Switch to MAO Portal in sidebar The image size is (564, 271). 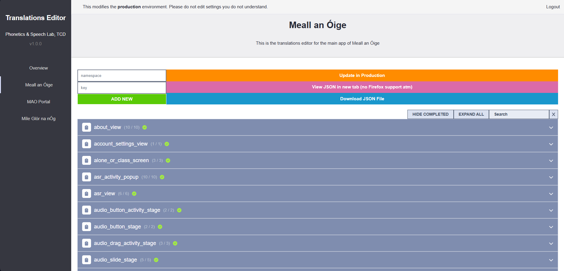[x=39, y=102]
